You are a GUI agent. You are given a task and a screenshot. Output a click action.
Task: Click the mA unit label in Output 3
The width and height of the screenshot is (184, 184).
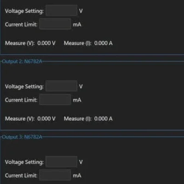coord(77,175)
